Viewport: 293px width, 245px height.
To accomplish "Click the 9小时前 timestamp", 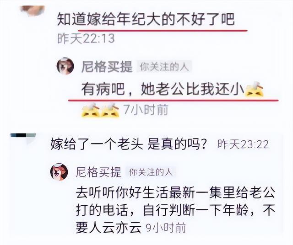I will coord(166,228).
